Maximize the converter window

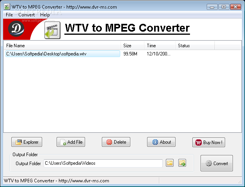pos(224,7)
